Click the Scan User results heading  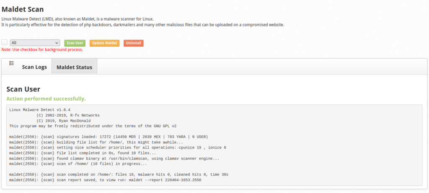tap(23, 89)
